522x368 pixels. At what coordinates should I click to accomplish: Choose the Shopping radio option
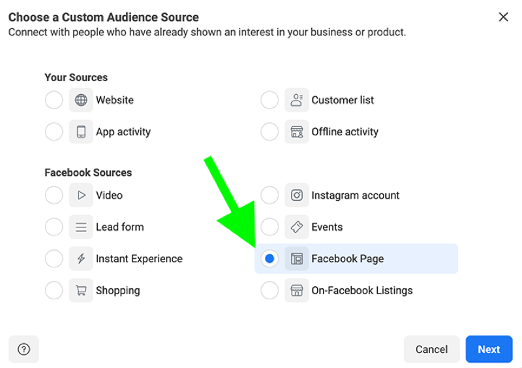click(x=54, y=290)
